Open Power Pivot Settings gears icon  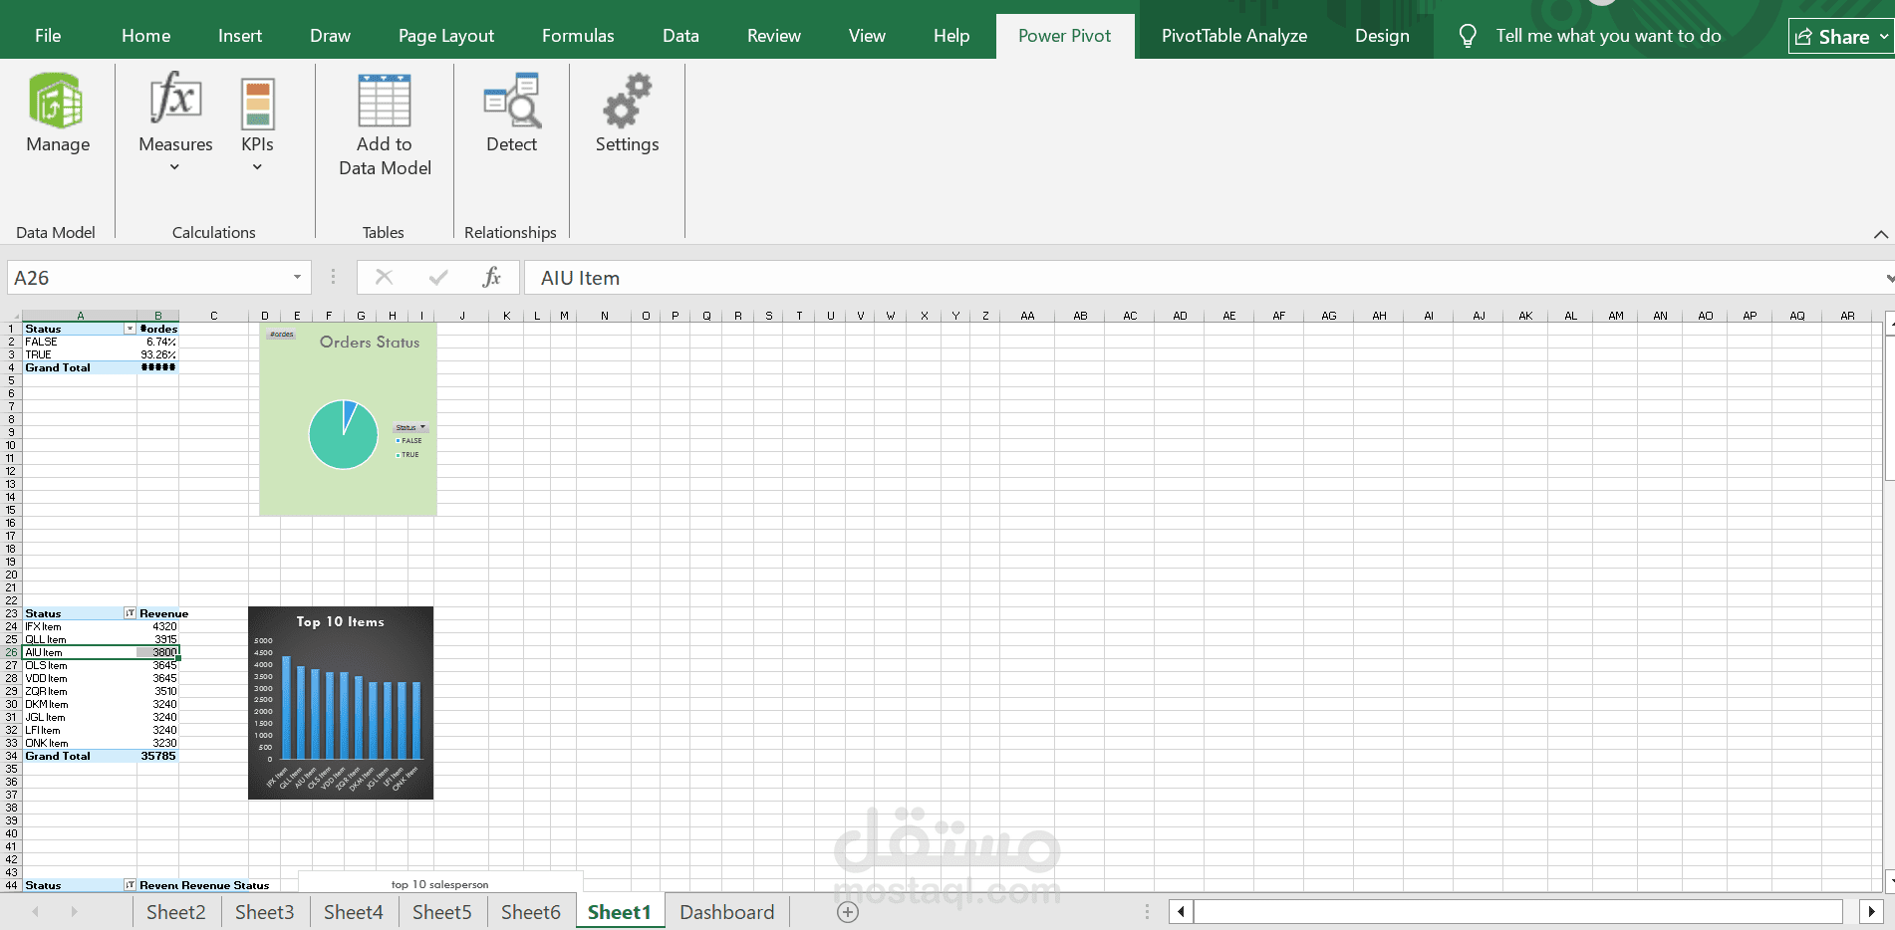coord(628,101)
